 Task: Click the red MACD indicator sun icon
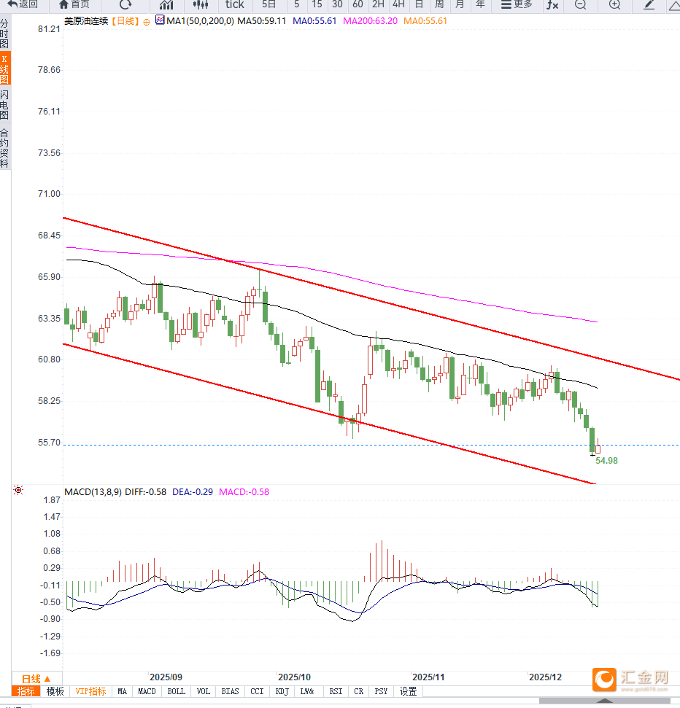[x=18, y=491]
